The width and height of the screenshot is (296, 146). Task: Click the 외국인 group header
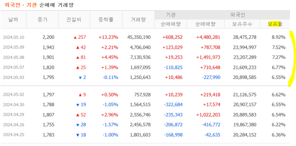pos(238,15)
